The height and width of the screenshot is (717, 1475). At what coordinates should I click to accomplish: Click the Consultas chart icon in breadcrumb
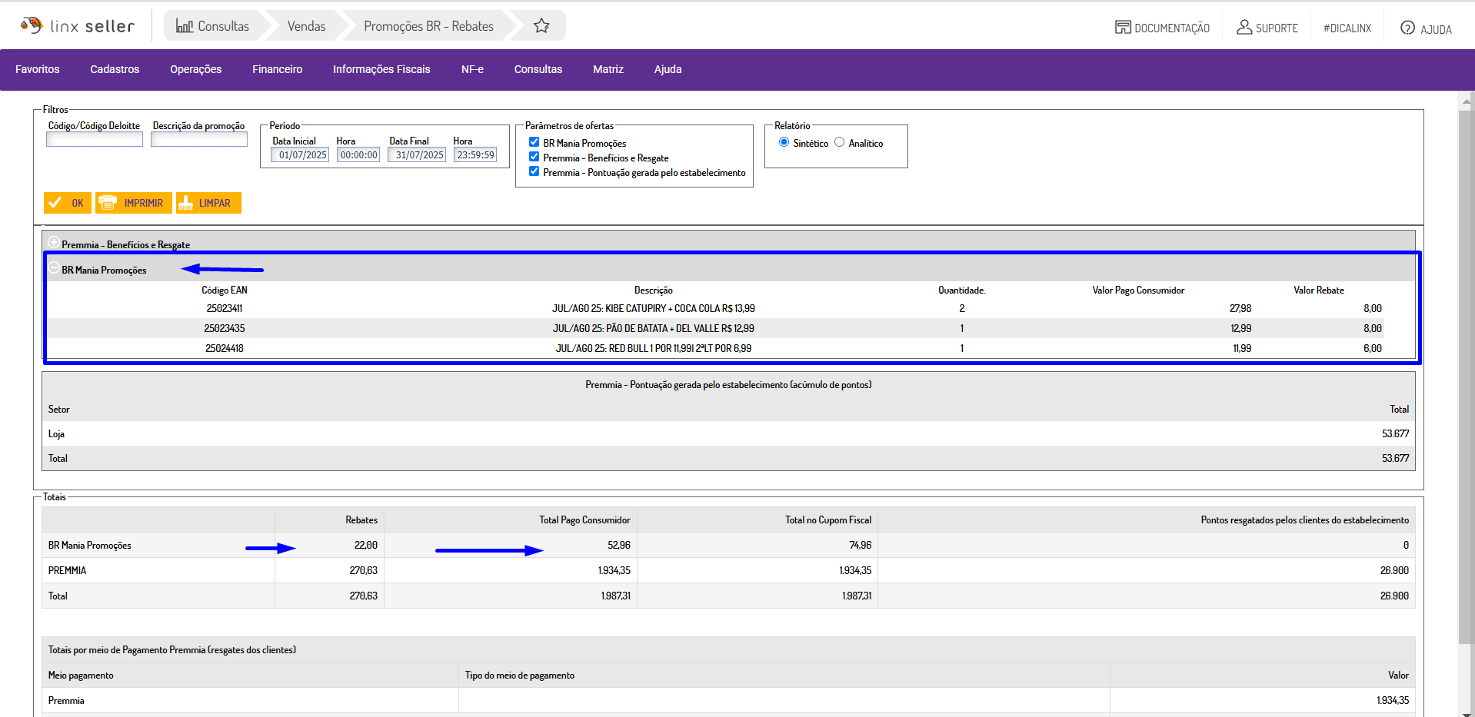coord(185,26)
